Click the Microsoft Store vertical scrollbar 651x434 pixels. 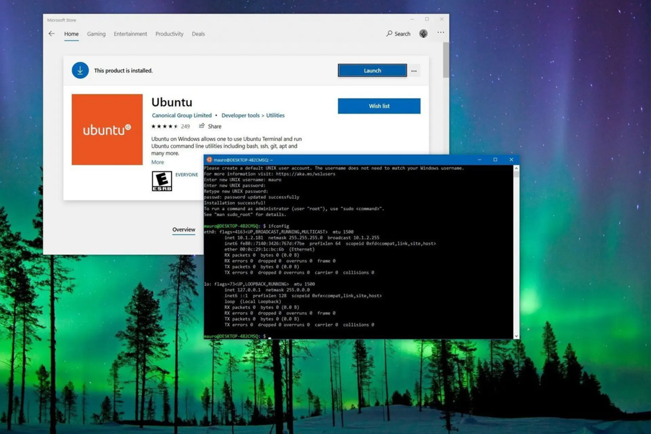click(446, 60)
